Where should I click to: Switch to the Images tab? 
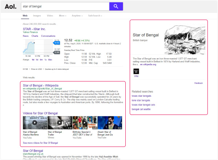click(x=37, y=16)
